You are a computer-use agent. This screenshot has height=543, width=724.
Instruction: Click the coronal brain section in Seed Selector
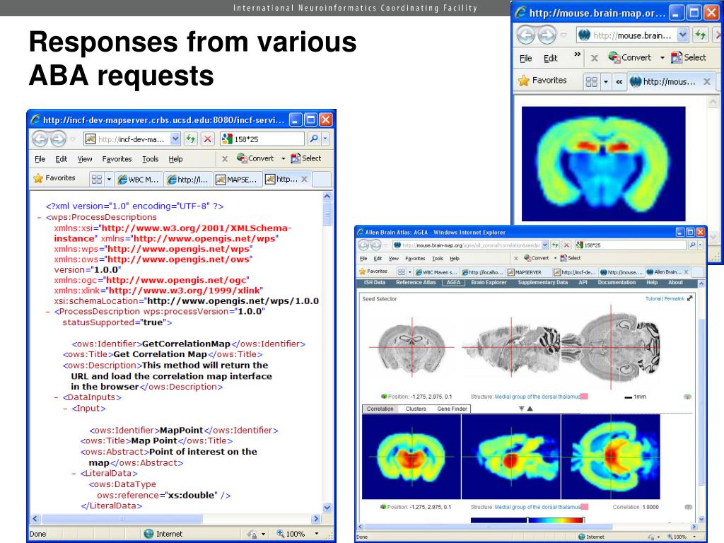[412, 347]
